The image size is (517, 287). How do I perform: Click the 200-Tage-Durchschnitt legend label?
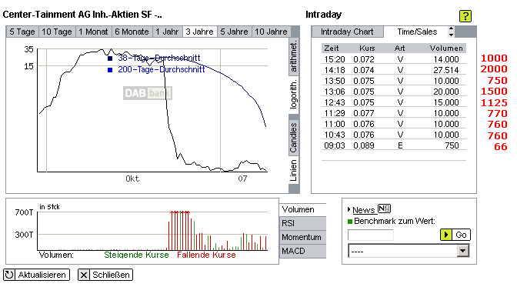[x=162, y=69]
